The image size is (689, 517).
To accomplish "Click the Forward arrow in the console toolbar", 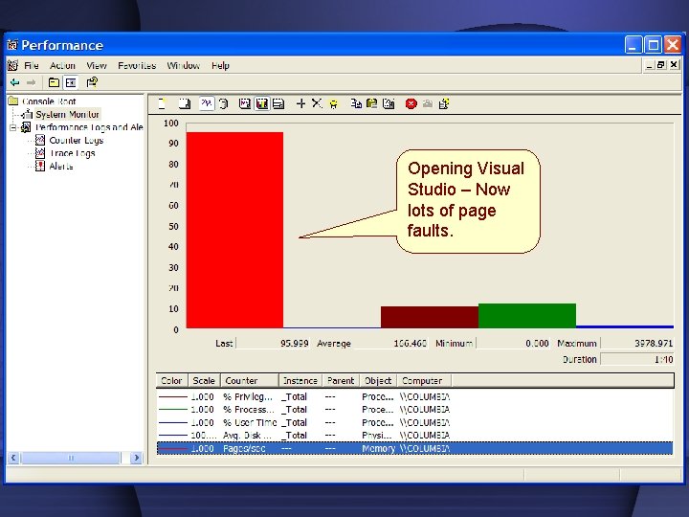I will 31,82.
